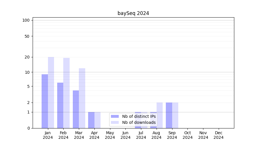Click the 100 y-axis tick label
The width and height of the screenshot is (260, 144).
[26, 20]
